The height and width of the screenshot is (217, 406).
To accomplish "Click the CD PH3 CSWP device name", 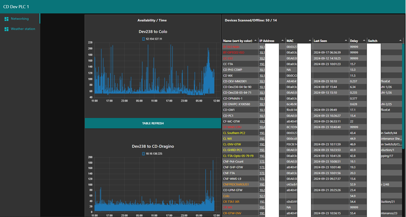I will pyautogui.click(x=233, y=70).
